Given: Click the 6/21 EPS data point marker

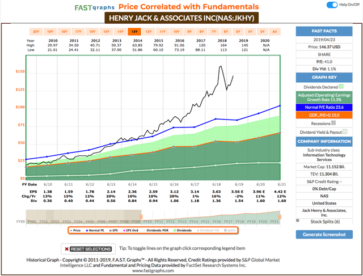Looking at the screenshot, I should pyautogui.click(x=280, y=133).
